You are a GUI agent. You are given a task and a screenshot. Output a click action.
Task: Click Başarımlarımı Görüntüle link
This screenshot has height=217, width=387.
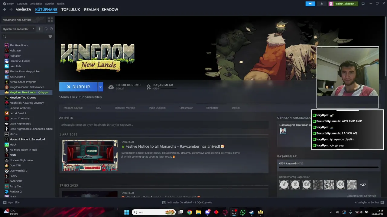(361, 196)
